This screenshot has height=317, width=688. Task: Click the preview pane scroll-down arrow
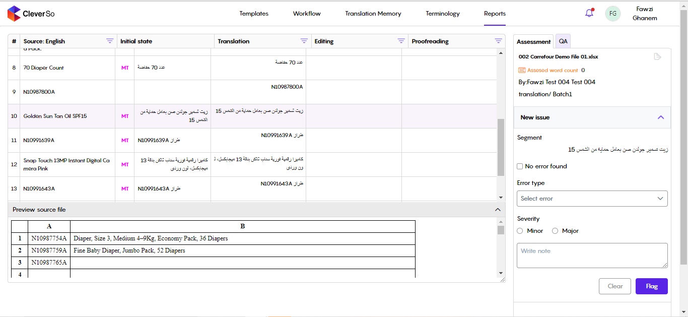[501, 273]
